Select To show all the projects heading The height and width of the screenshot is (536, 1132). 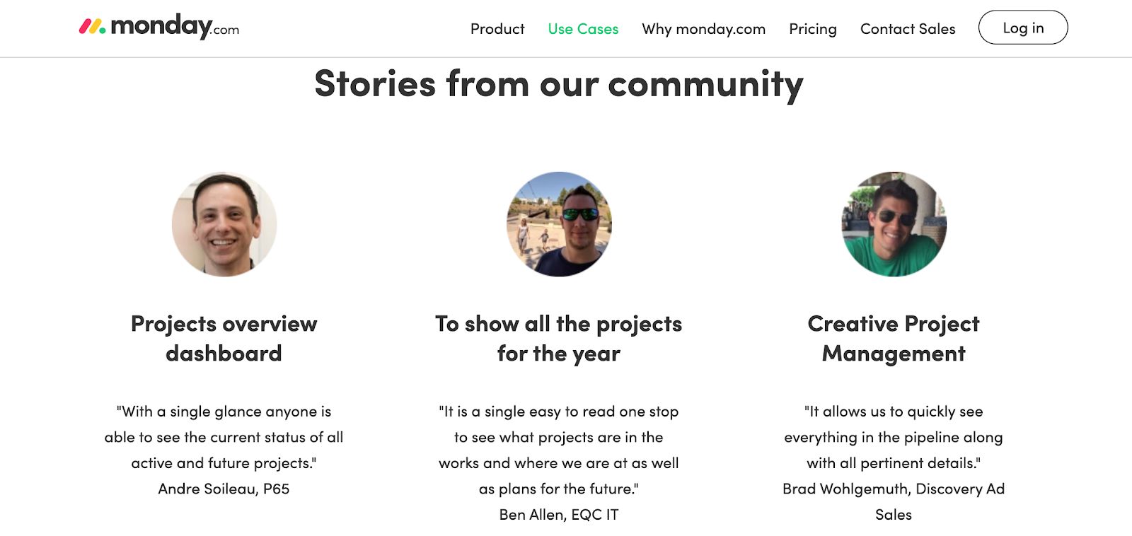(559, 338)
